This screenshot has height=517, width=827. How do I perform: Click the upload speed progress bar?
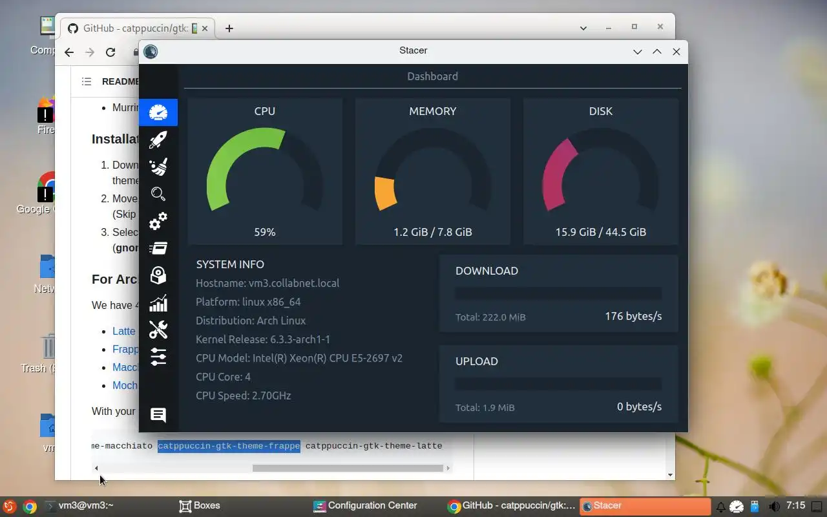click(x=558, y=384)
